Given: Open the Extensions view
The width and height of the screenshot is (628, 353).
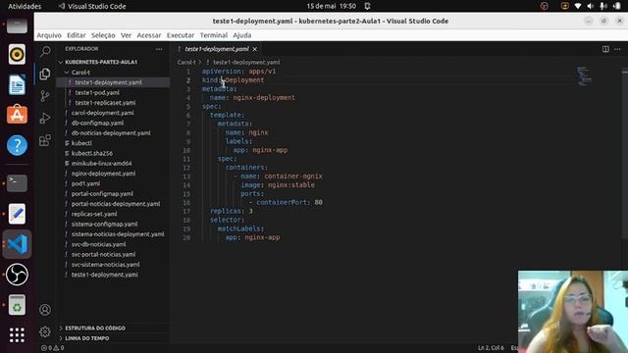Looking at the screenshot, I should (x=45, y=140).
